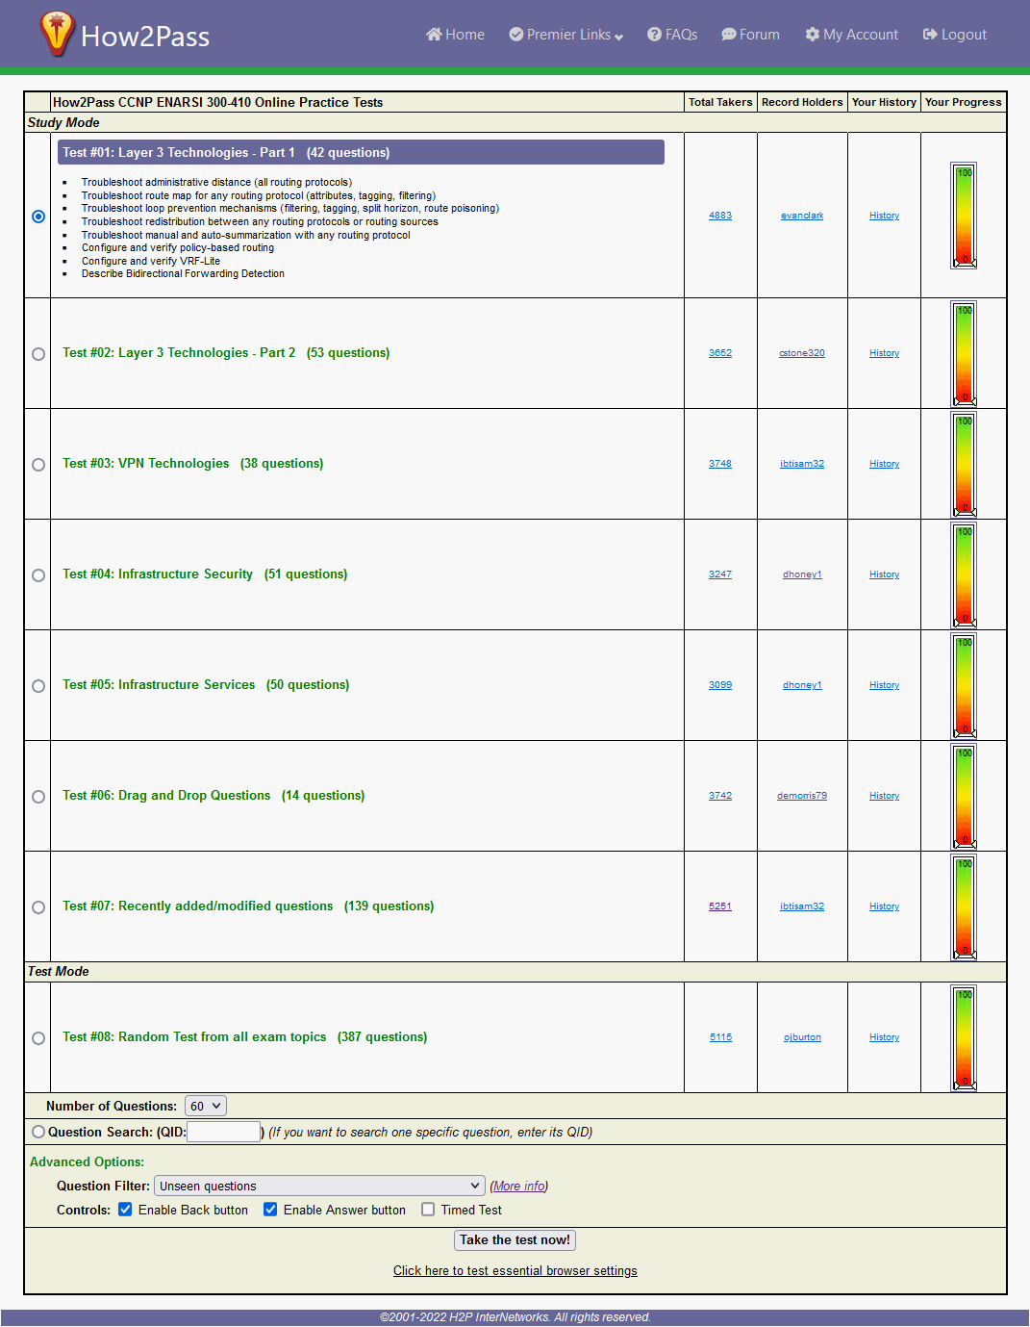Open History for Test #01

[x=884, y=216]
